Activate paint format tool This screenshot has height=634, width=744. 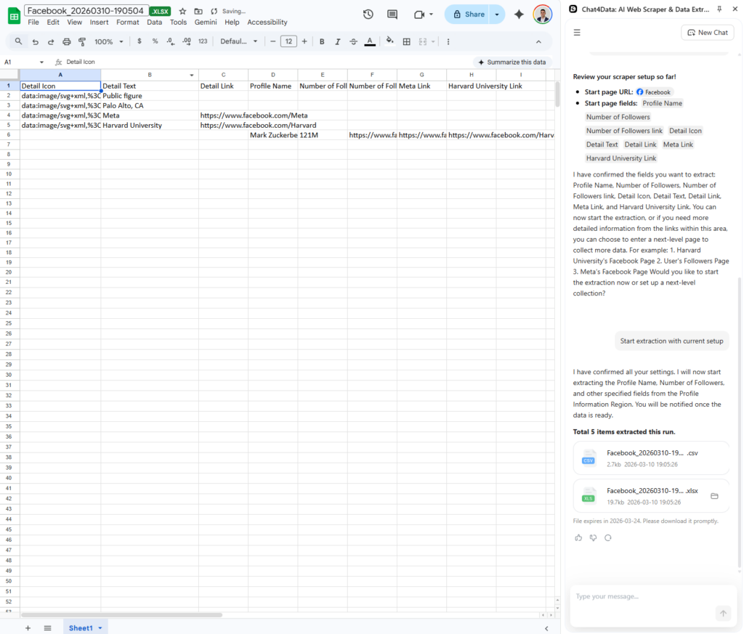(82, 41)
